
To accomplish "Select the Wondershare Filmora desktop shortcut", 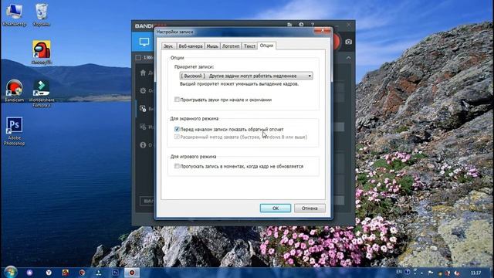I will pyautogui.click(x=42, y=93).
